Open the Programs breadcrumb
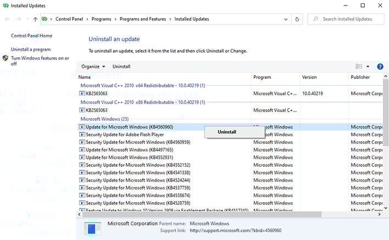389x240 pixels. (101, 19)
